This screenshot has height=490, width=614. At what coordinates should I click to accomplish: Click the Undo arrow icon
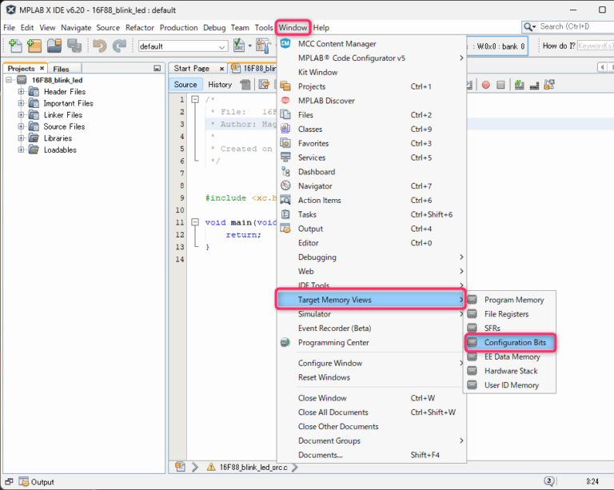point(100,46)
